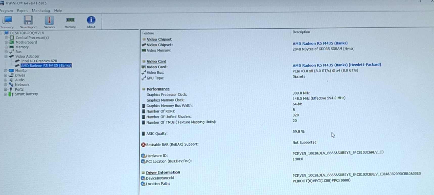434x195 pixels.
Task: Click the DESKTOP-RDQMV1V computer icon
Action: pyautogui.click(x=7, y=33)
